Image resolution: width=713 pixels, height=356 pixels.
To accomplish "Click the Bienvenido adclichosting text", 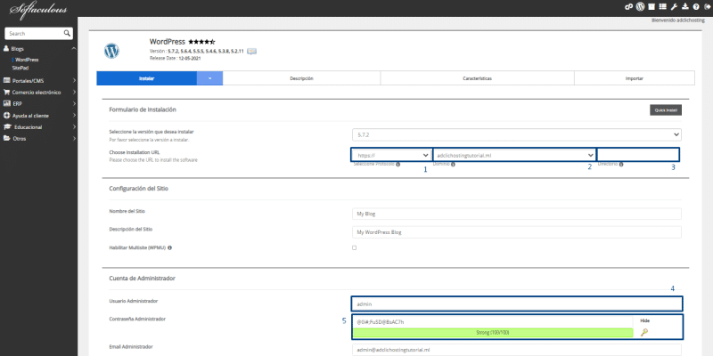I will coord(678,20).
